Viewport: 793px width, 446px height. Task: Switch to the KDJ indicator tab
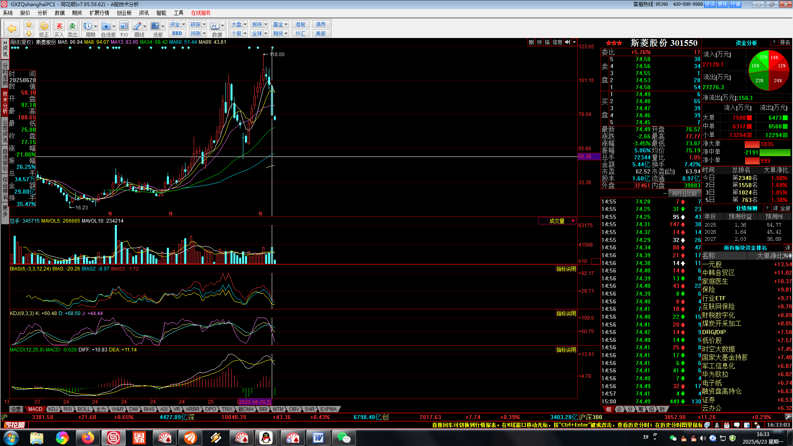click(53, 409)
